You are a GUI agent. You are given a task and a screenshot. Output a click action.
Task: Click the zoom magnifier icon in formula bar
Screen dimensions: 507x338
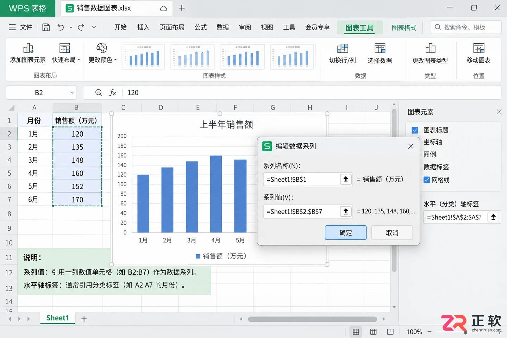click(99, 93)
